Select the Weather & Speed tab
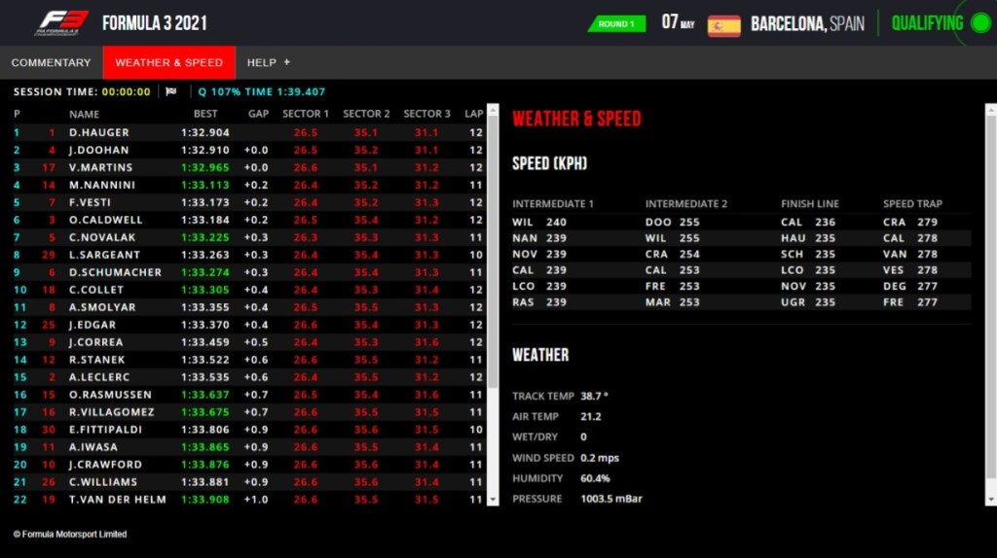 tap(168, 62)
